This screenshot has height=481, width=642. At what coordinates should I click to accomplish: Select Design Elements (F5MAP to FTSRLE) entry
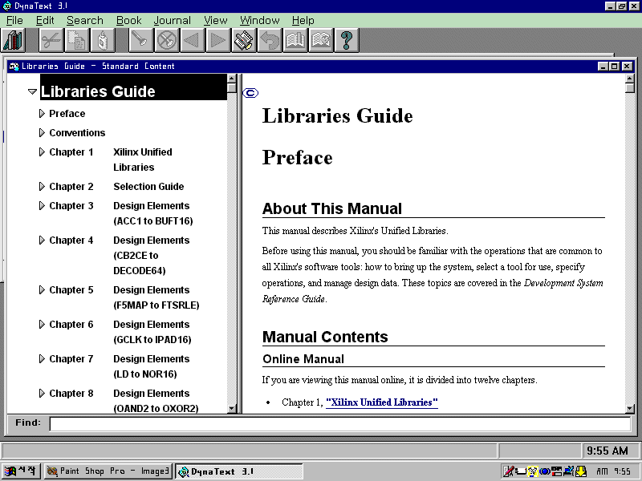click(156, 297)
